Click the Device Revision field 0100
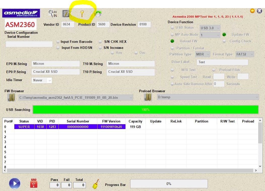Image resolution: width=265 pixels, height=191 pixels. point(144,24)
